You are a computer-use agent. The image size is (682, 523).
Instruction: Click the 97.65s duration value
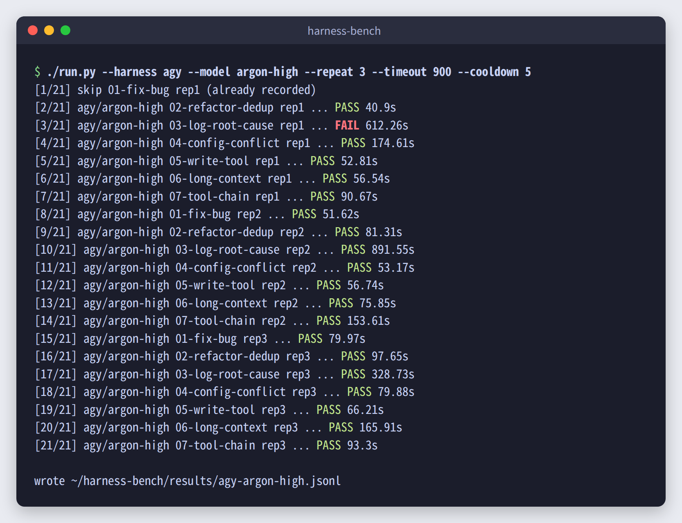[x=390, y=356]
